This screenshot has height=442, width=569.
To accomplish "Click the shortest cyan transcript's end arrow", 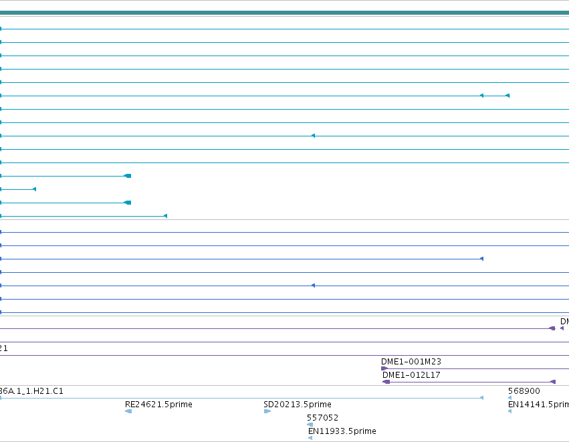I will pos(35,189).
